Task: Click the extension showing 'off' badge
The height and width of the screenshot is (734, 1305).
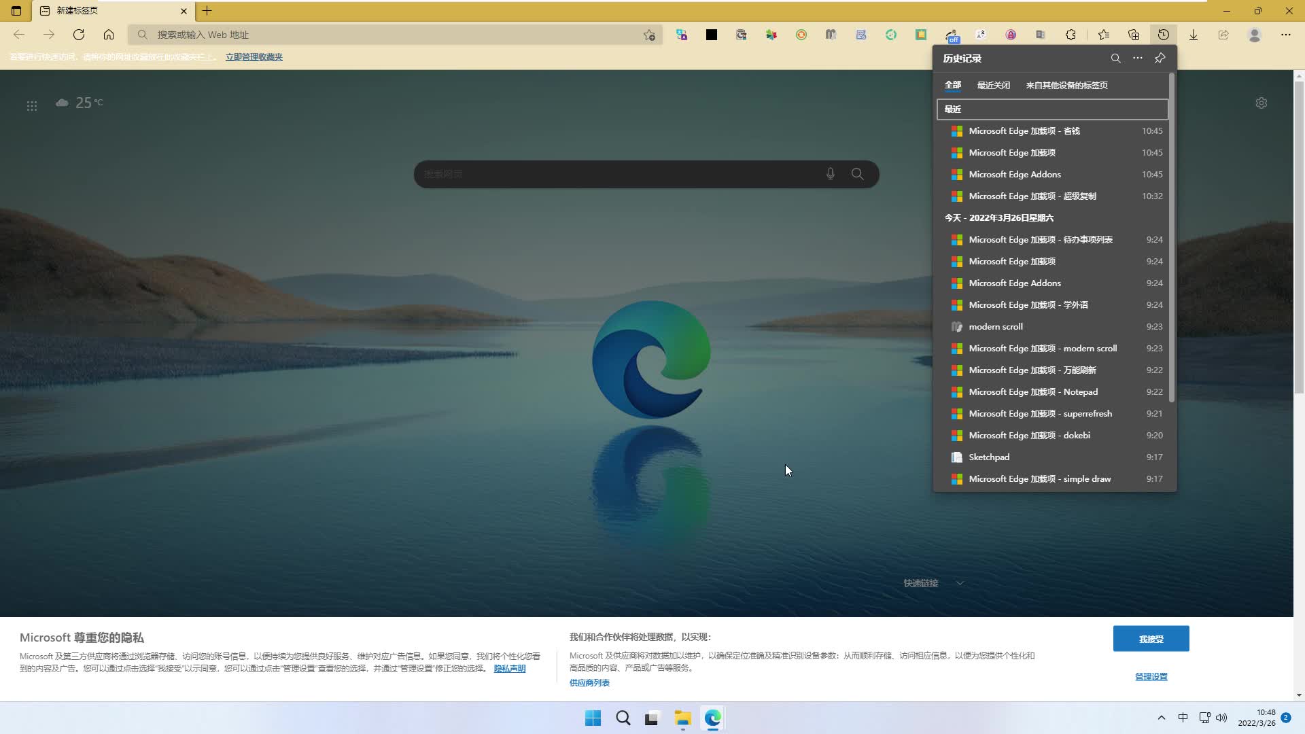Action: pyautogui.click(x=952, y=35)
